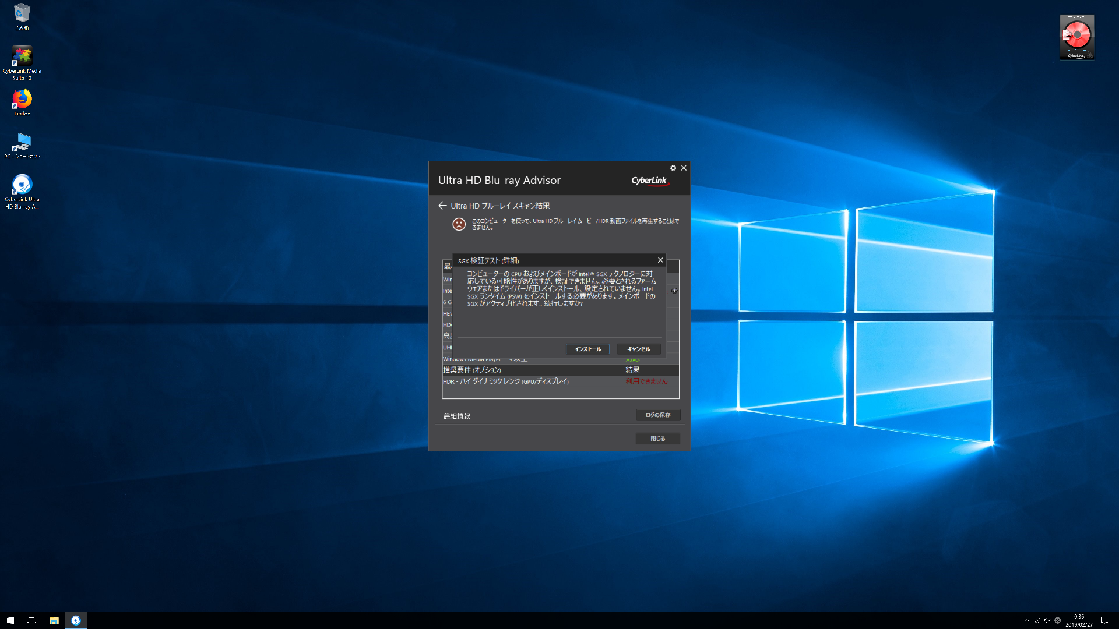
Task: Open the Windows Start menu
Action: 10,620
